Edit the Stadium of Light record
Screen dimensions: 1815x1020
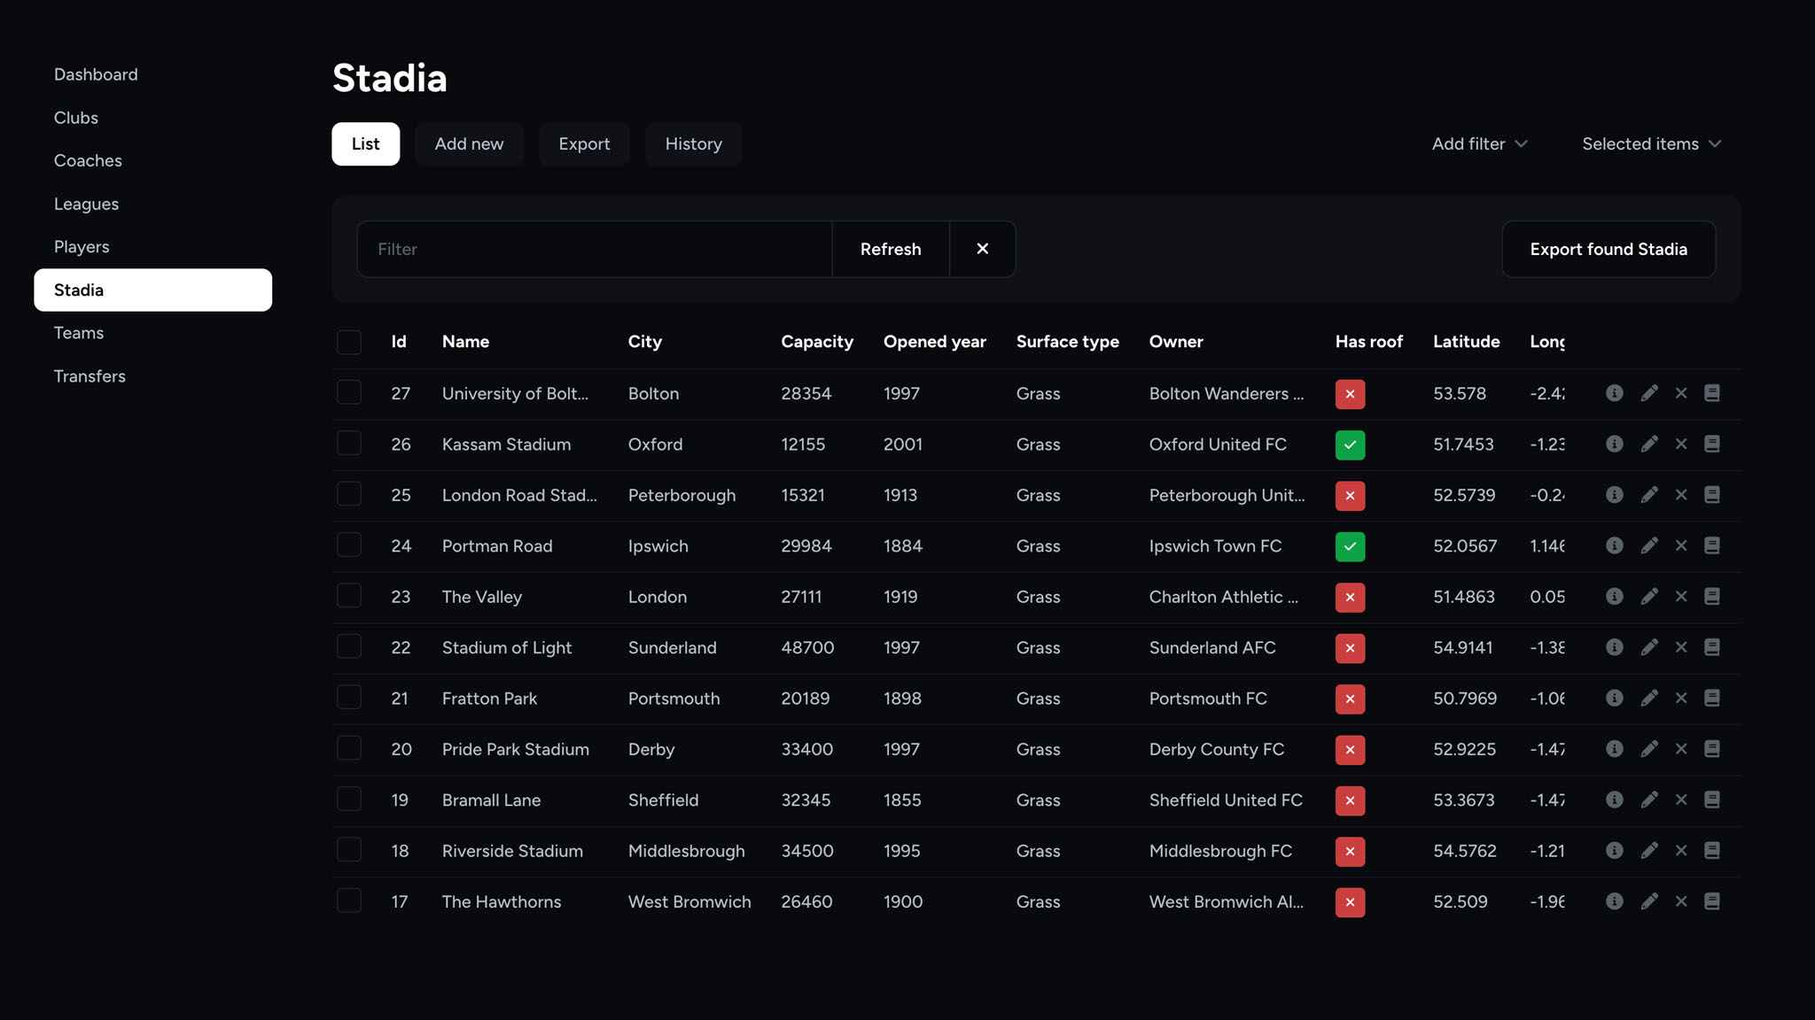tap(1649, 647)
